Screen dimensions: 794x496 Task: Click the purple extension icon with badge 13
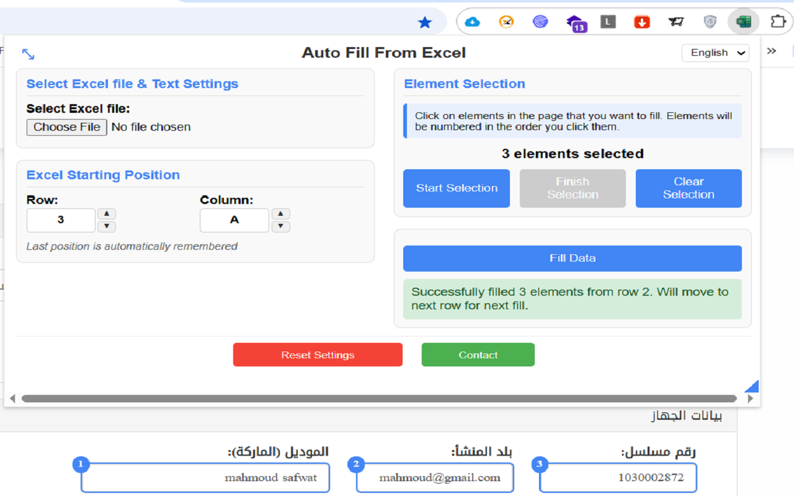click(x=574, y=22)
